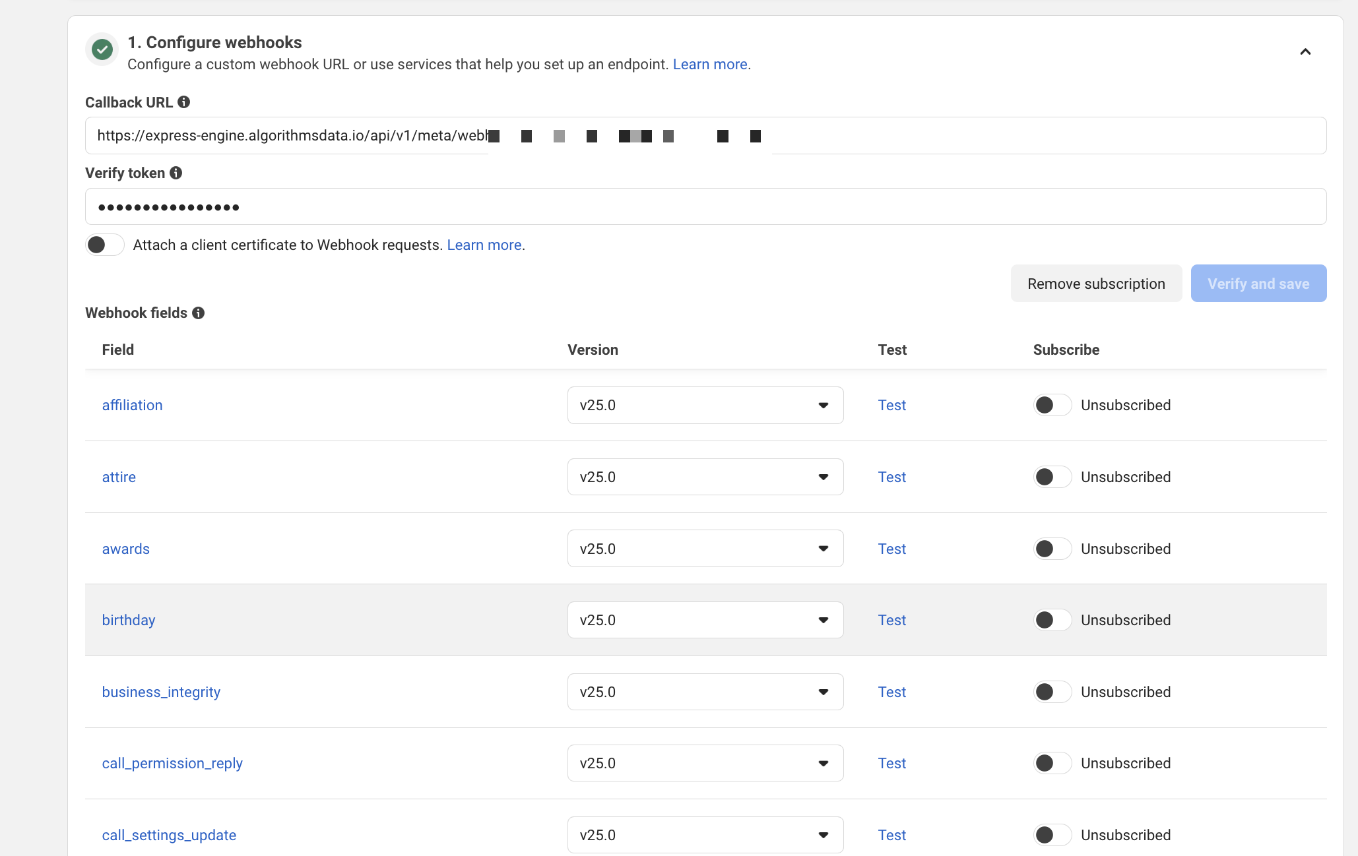Click the Webhook fields info icon

point(199,313)
